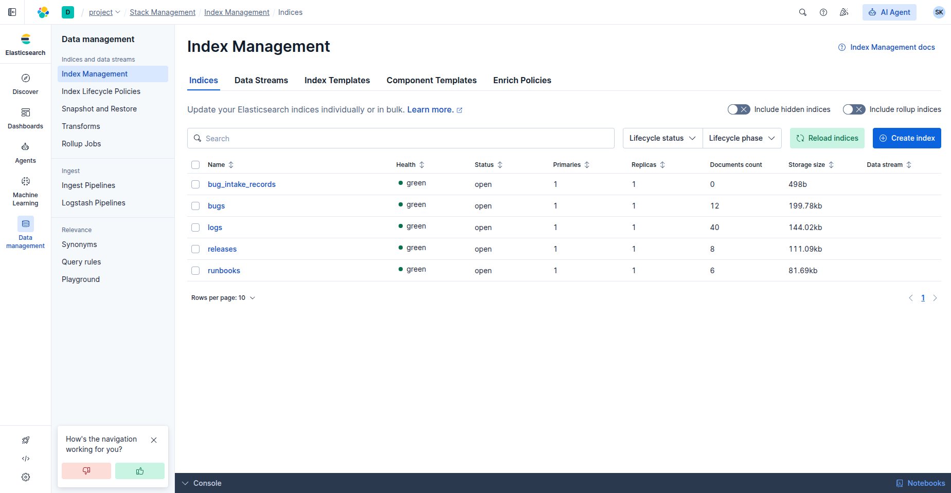Open the settings gear in sidebar

[x=26, y=477]
